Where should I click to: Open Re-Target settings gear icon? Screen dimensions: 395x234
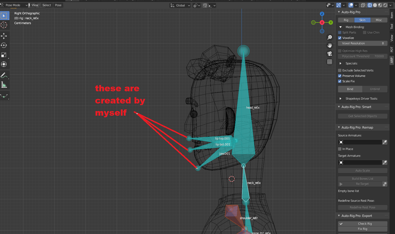tap(385, 184)
